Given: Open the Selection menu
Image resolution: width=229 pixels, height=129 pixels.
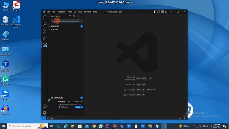Looking at the screenshot, I should coord(62,12).
